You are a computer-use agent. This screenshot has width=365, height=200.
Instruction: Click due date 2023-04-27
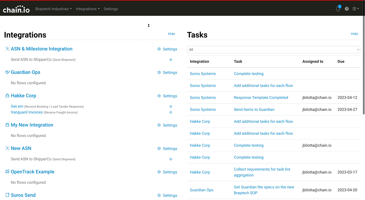pos(347,109)
